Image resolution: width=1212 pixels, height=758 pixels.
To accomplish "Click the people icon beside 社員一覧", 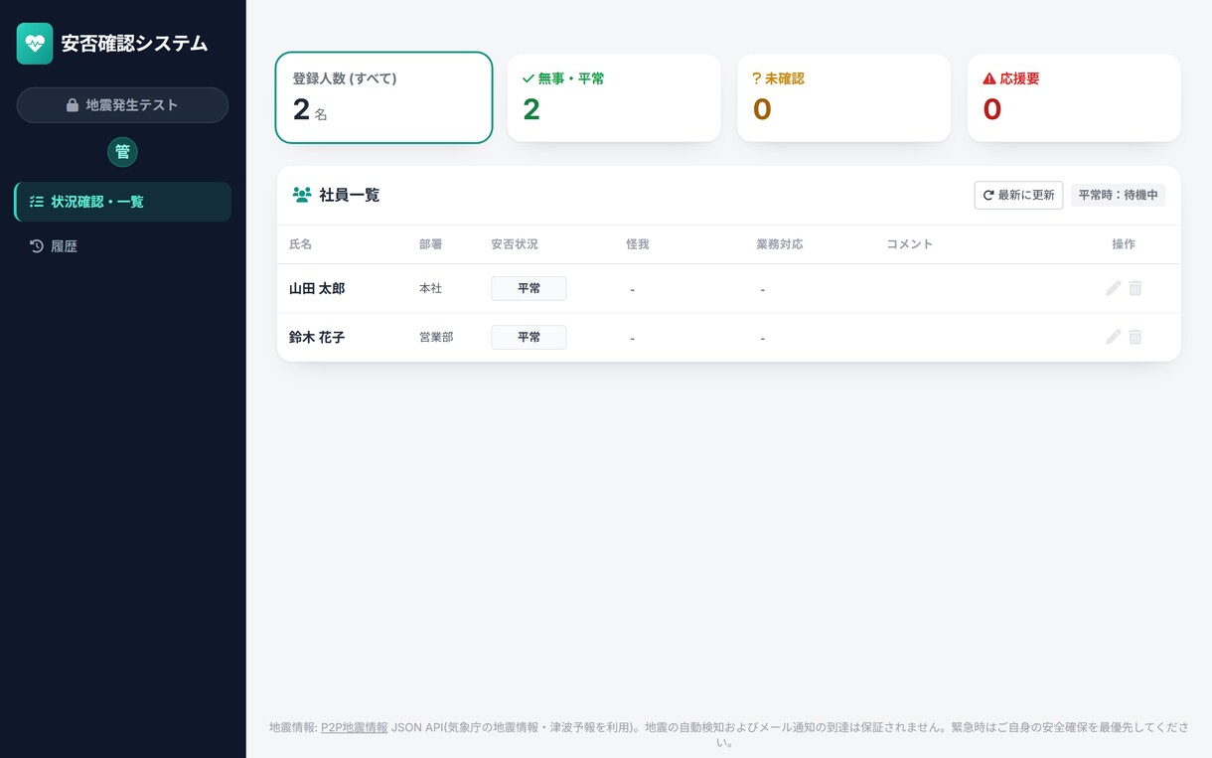I will coord(302,195).
